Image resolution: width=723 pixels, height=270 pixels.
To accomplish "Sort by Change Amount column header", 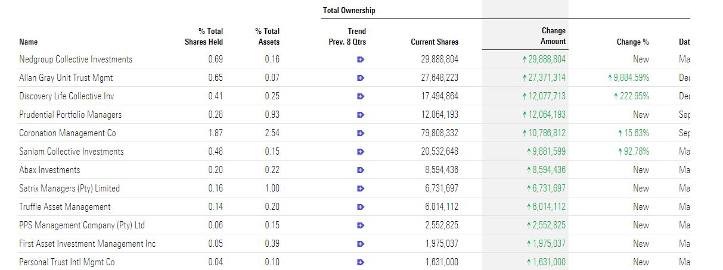I will tap(553, 36).
